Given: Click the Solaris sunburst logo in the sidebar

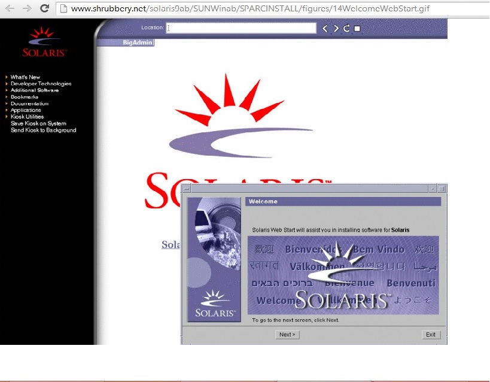Looking at the screenshot, I should (42, 35).
